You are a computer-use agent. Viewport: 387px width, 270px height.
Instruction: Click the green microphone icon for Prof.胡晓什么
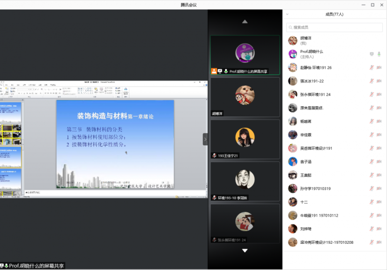pyautogui.click(x=379, y=54)
